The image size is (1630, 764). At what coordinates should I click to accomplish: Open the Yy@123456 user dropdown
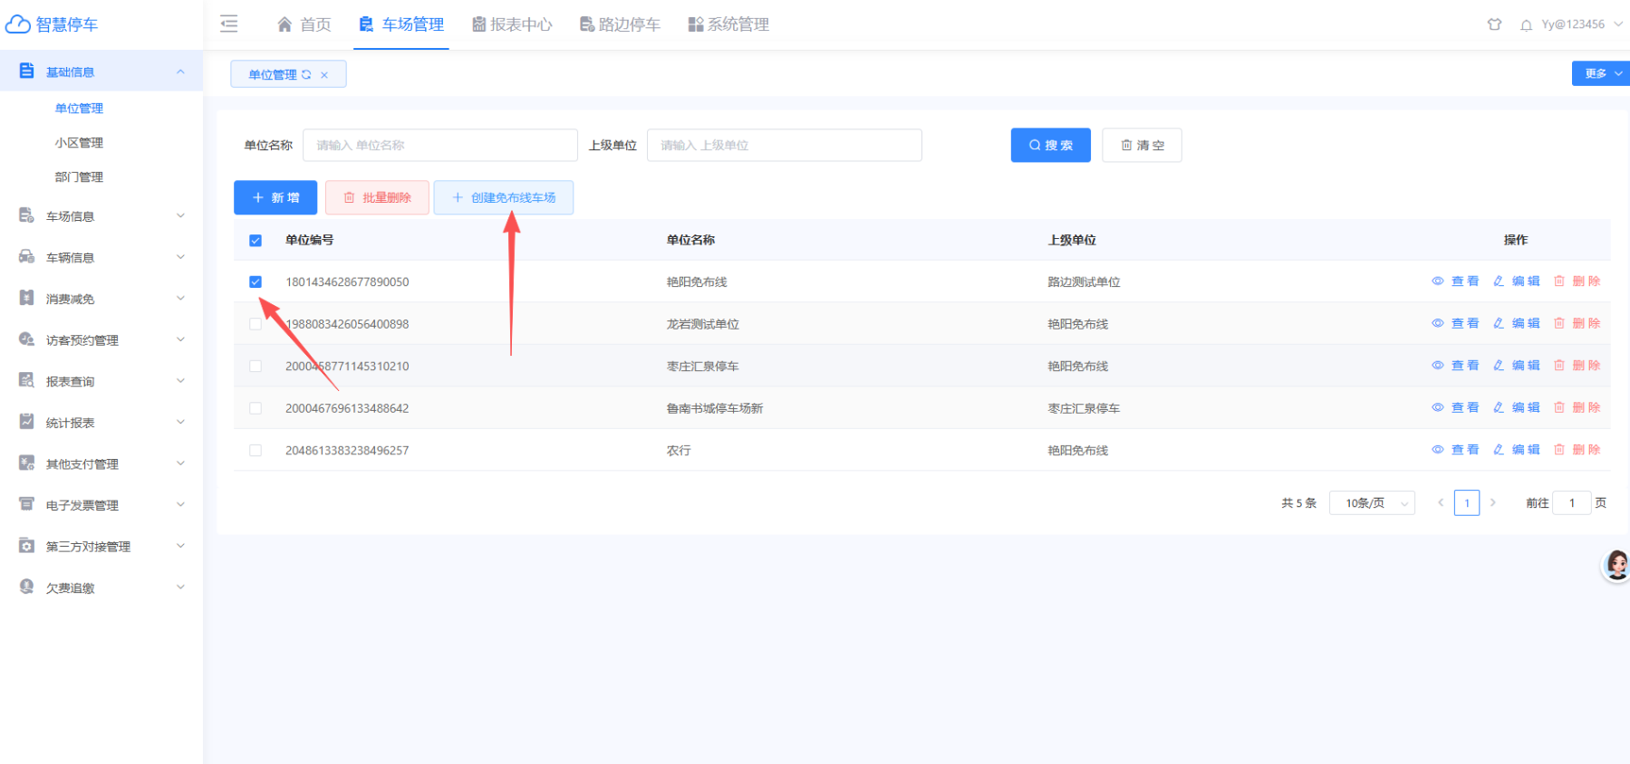click(1582, 24)
